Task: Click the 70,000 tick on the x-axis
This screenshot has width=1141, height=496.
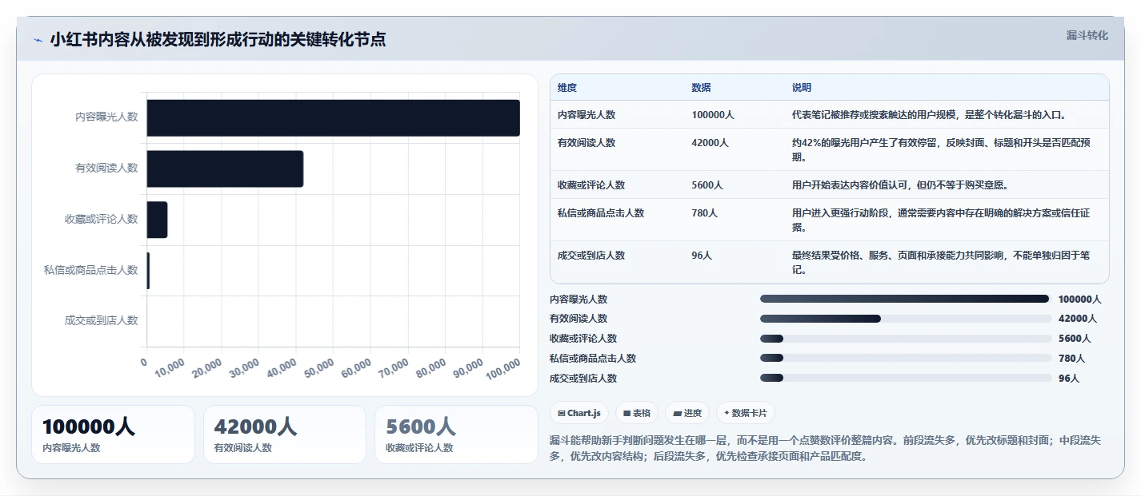Action: click(x=393, y=368)
